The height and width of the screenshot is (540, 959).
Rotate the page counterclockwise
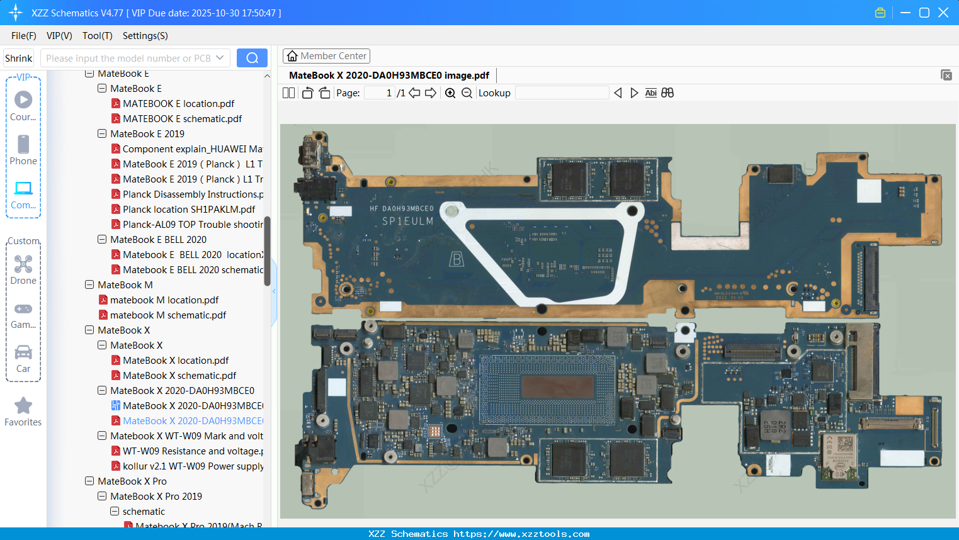307,93
